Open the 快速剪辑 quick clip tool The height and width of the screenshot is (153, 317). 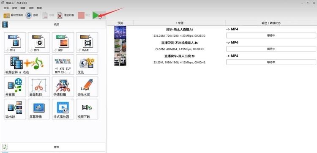[63, 87]
